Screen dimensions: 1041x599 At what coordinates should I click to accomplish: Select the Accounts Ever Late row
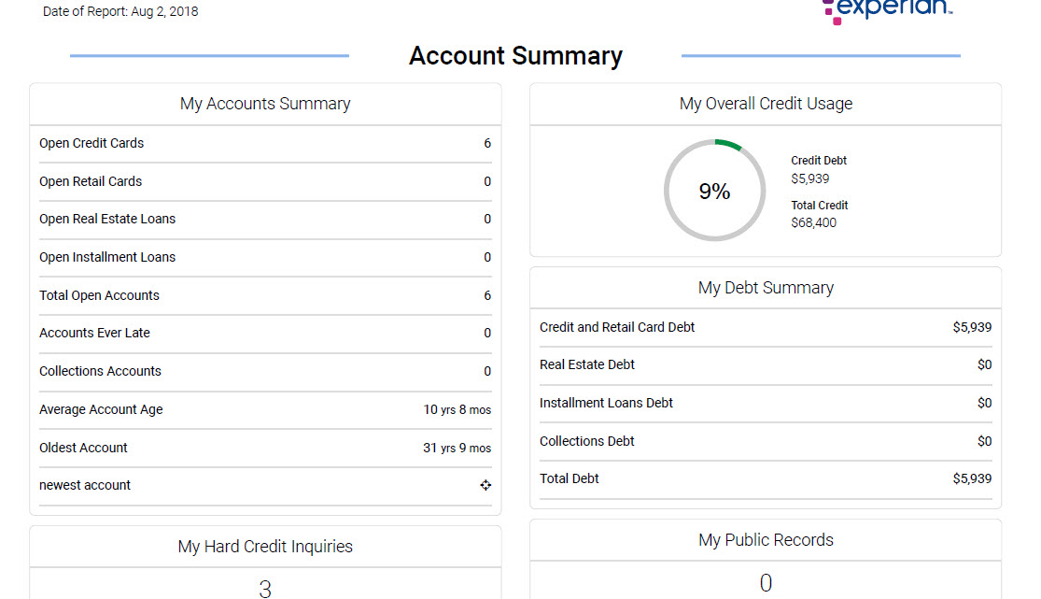(93, 333)
